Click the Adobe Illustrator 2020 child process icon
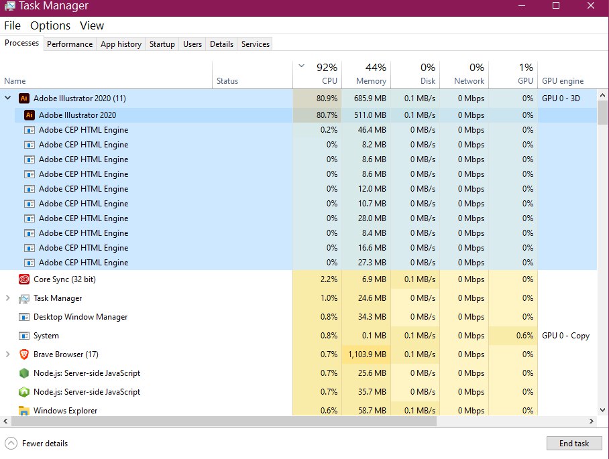Screen dimensions: 609x459 [29, 115]
